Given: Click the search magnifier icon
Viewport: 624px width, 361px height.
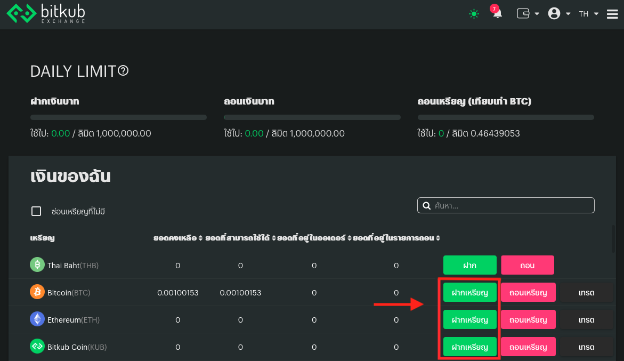Looking at the screenshot, I should click(427, 205).
